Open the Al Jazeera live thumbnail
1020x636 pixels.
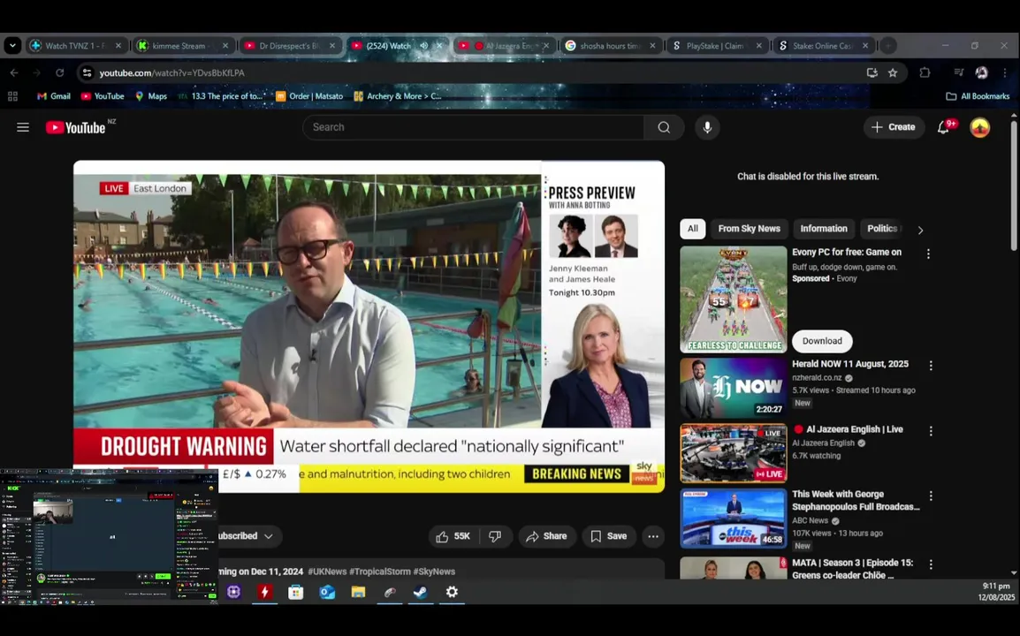(733, 453)
